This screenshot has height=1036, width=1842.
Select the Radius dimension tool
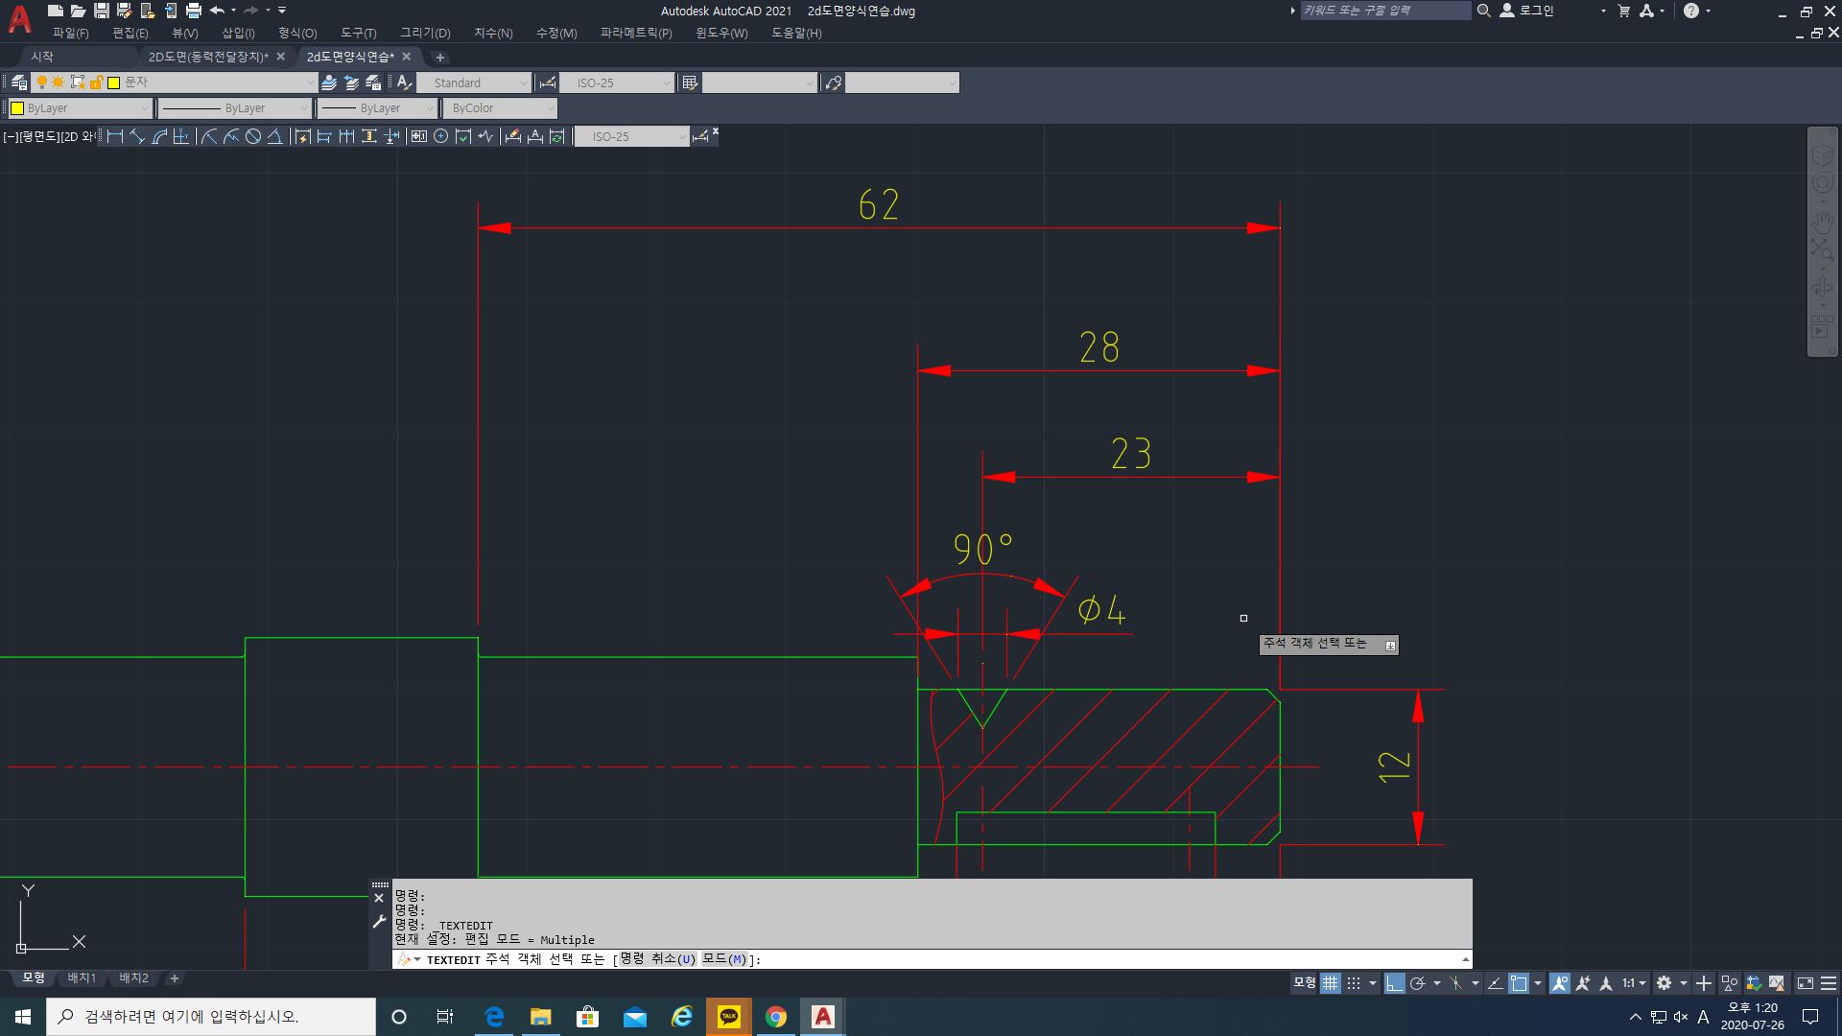210,136
